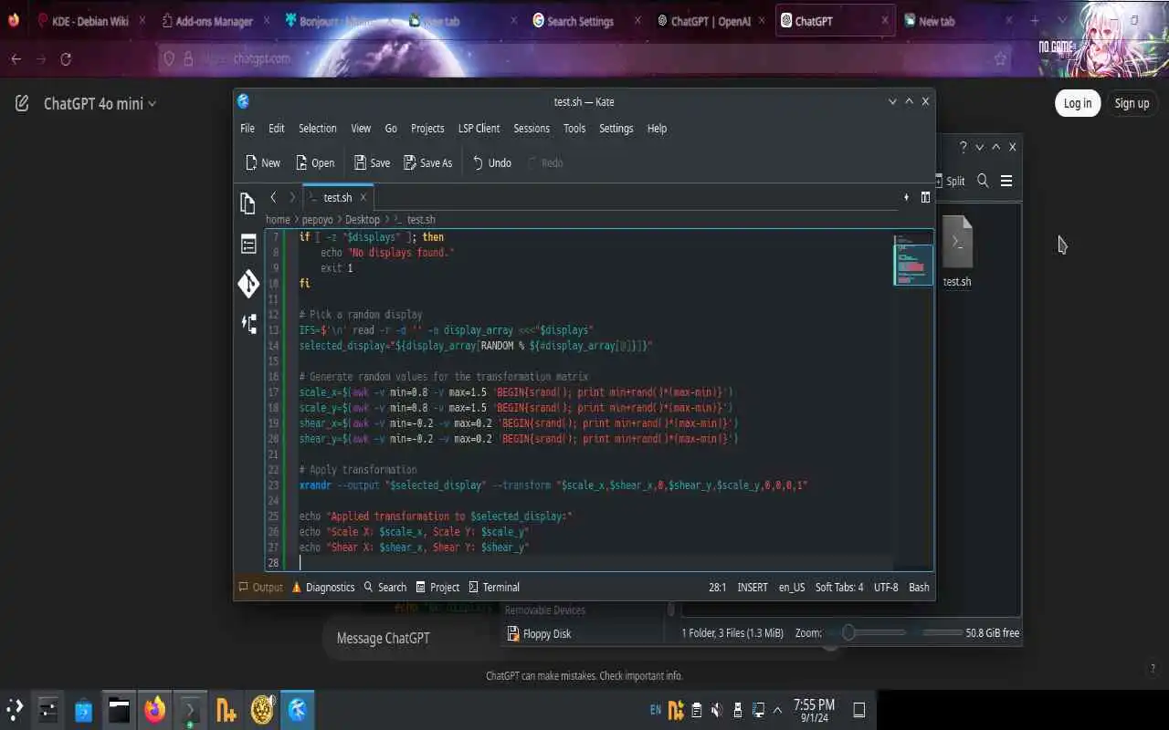Viewport: 1169px width, 730px height.
Task: Open the Help menu
Action: point(657,129)
